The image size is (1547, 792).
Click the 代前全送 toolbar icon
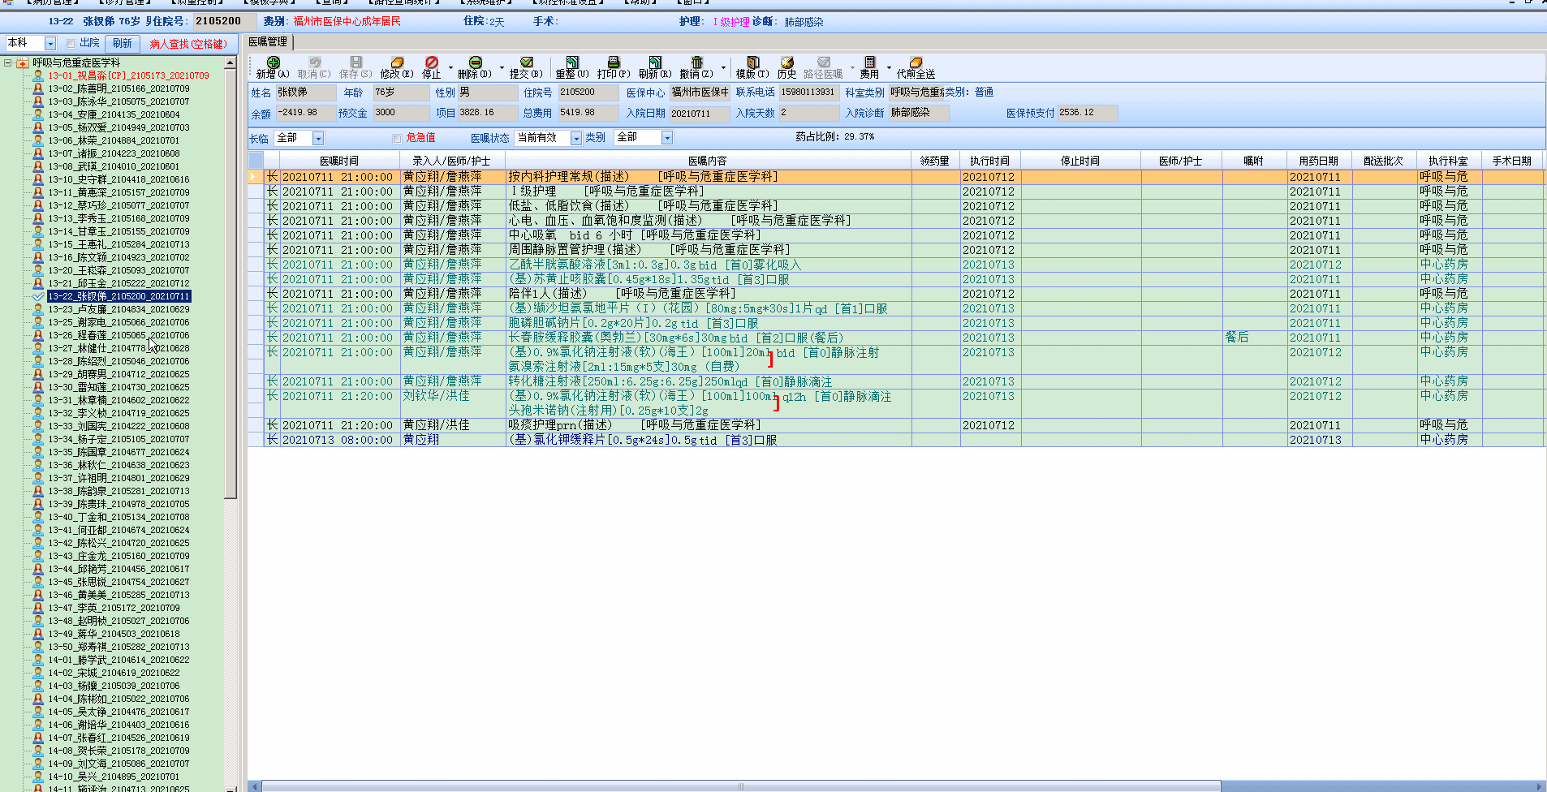click(x=916, y=62)
